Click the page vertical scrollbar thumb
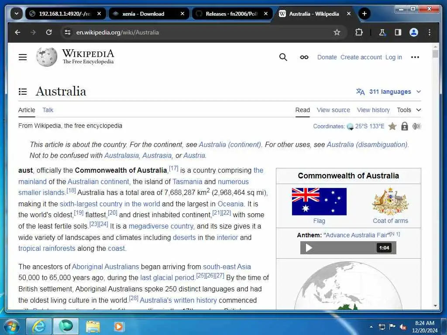447x335 pixels. click(435, 54)
